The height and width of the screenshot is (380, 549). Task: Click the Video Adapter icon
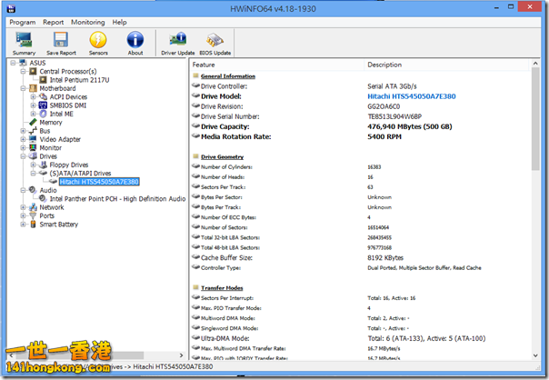33,139
